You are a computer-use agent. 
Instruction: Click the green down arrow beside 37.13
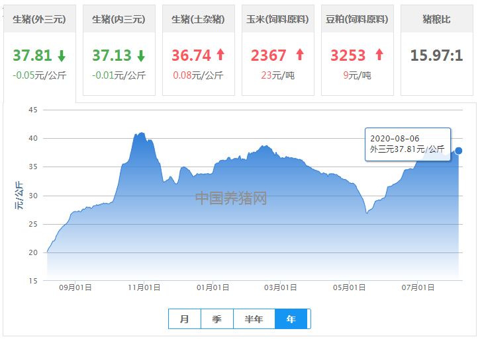click(x=141, y=56)
